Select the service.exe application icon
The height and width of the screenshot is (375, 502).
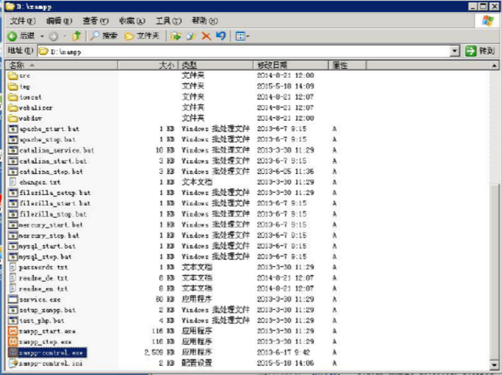click(13, 299)
